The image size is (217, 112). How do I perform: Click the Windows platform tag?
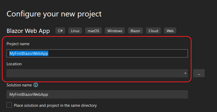point(115,31)
